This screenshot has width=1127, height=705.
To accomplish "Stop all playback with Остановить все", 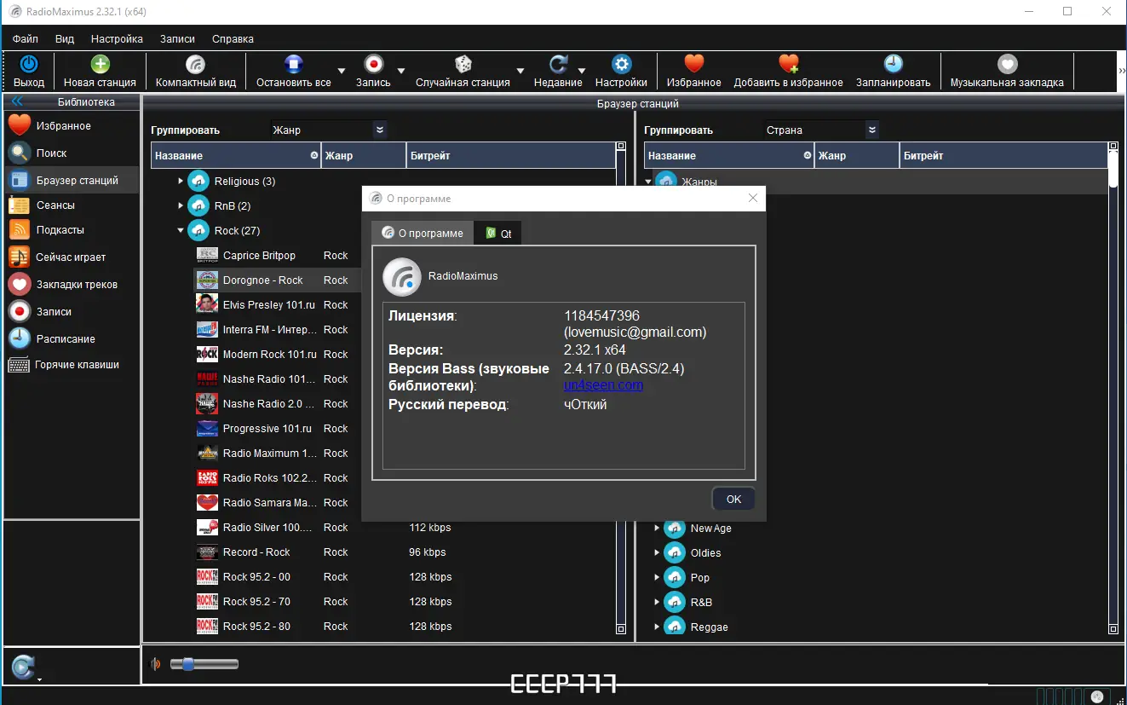I will pyautogui.click(x=294, y=71).
